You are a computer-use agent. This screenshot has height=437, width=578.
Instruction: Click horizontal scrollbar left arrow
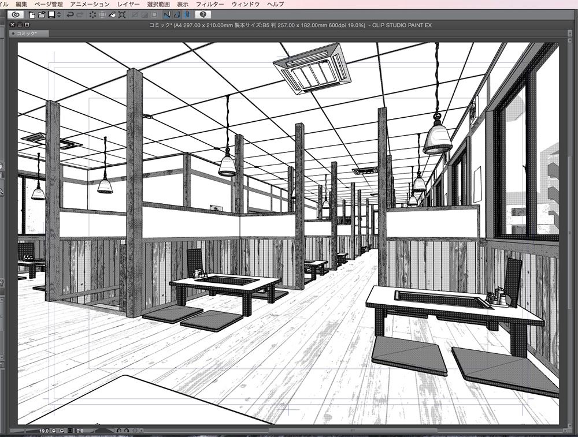(x=142, y=431)
